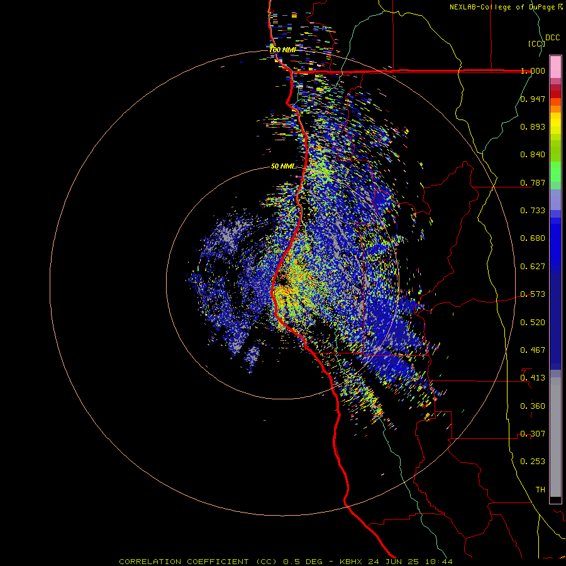Pick the black bottom color bar segment

555,499
